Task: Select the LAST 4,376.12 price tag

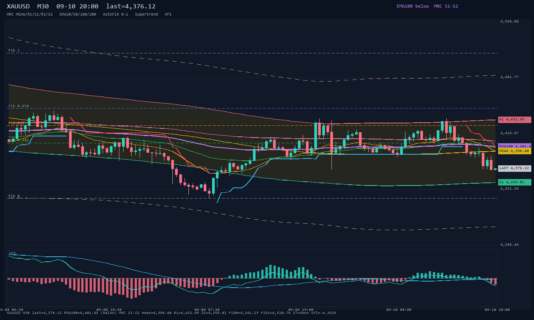Action: (x=515, y=168)
